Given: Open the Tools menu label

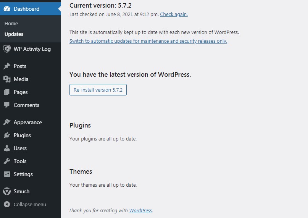Looking at the screenshot, I should pos(20,161).
